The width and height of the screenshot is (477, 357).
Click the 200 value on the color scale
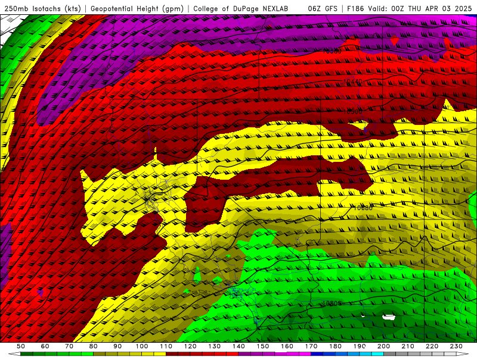point(383,346)
